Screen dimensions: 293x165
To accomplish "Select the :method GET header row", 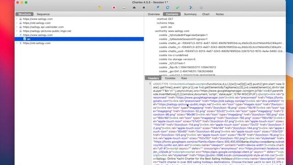I will coord(215,19).
